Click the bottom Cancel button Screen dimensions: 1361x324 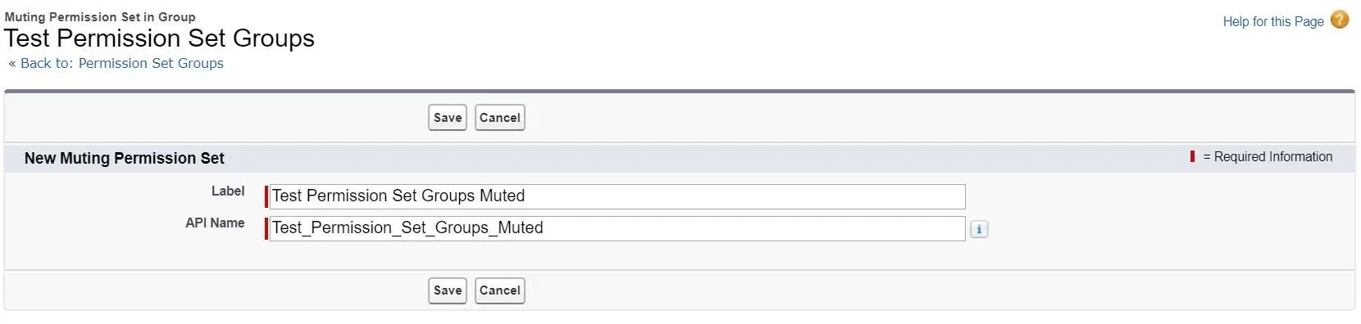click(x=499, y=290)
